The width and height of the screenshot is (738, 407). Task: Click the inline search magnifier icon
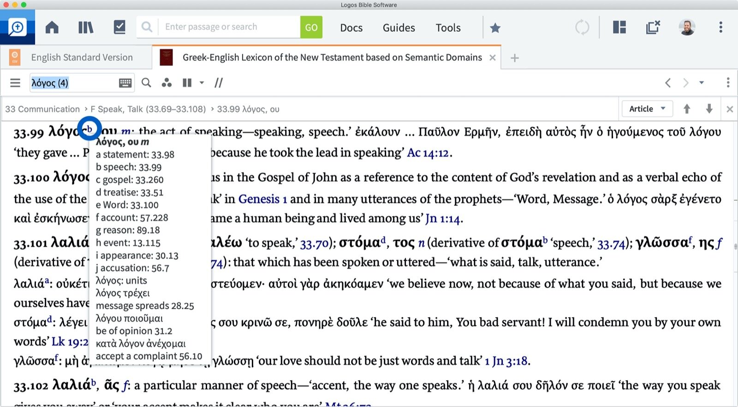pyautogui.click(x=146, y=83)
